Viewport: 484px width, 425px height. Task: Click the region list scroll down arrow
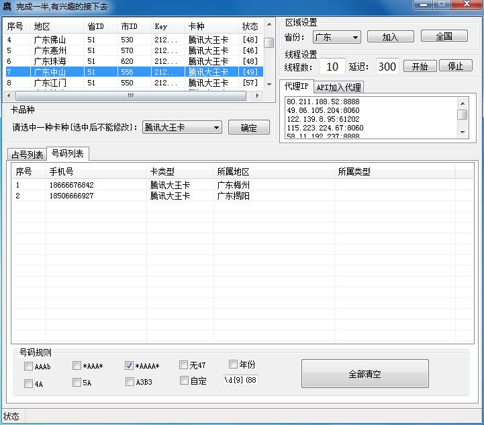[x=269, y=84]
